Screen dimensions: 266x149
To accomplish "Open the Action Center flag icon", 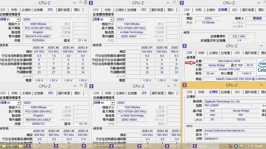I will point(242,146).
